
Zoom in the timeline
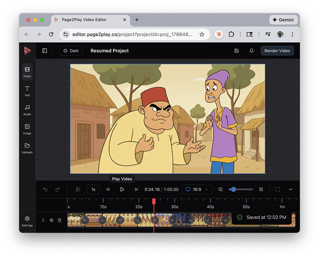[261, 190]
